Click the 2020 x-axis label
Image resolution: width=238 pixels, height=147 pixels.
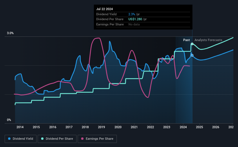[x=118, y=127]
